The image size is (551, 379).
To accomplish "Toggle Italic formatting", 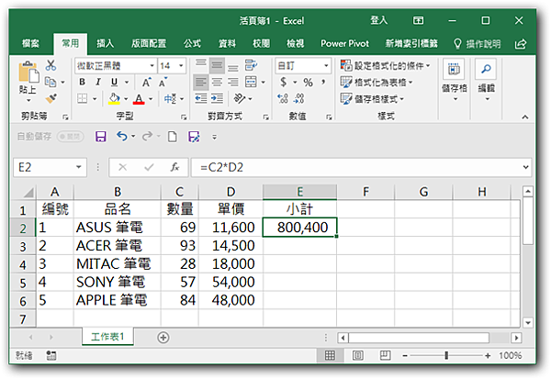I will pyautogui.click(x=98, y=82).
